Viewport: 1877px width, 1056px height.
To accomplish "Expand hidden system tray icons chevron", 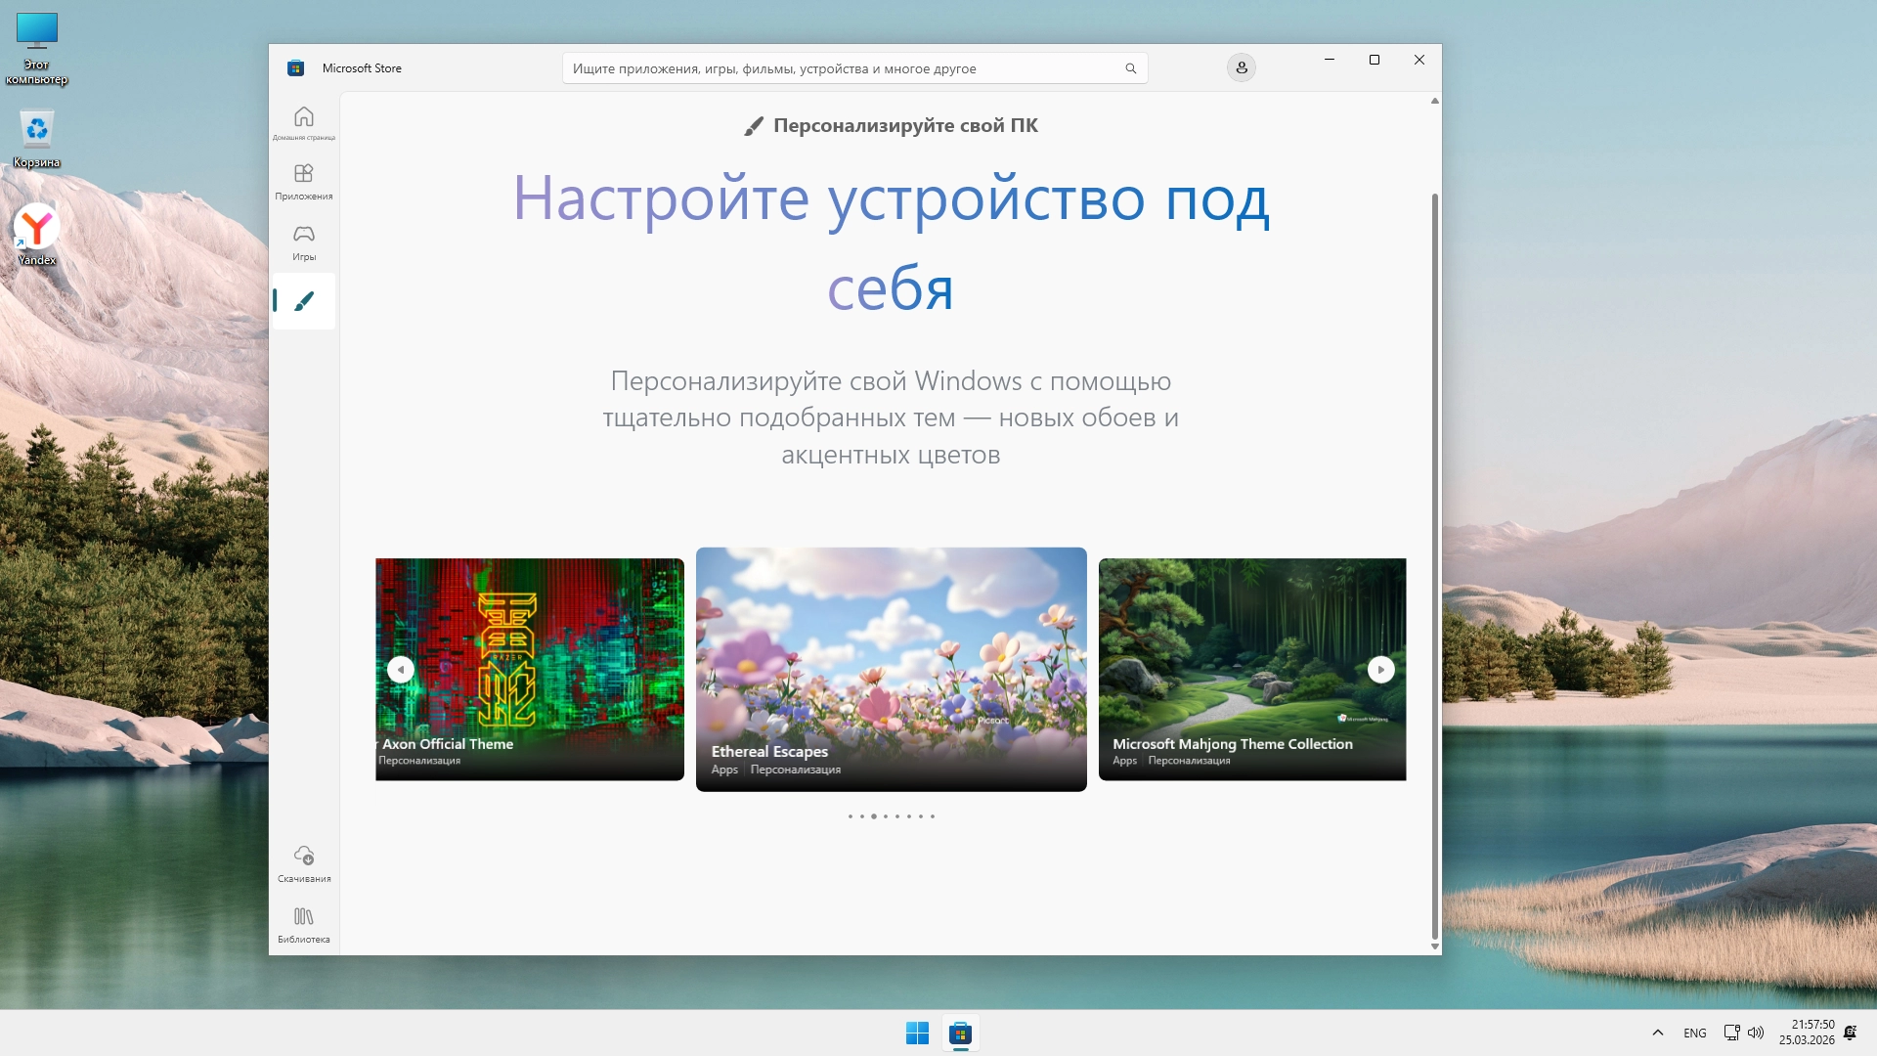I will pyautogui.click(x=1657, y=1033).
